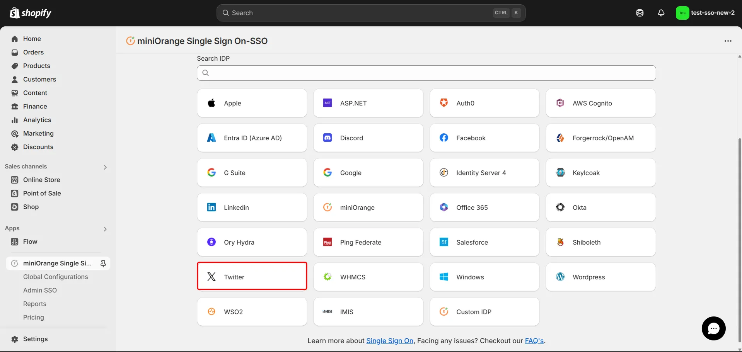Go to Home in sidebar
Image resolution: width=742 pixels, height=352 pixels.
click(x=32, y=39)
